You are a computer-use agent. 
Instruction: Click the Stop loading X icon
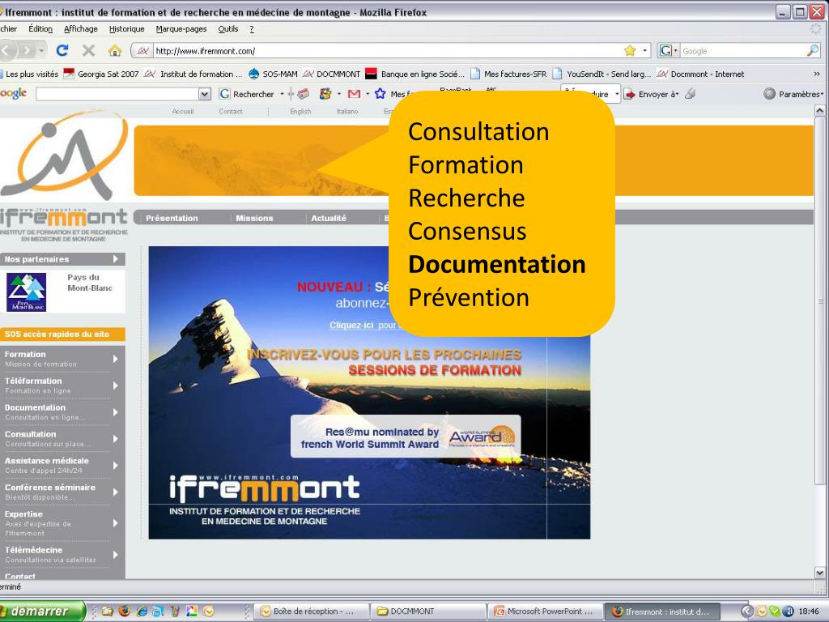pos(89,50)
